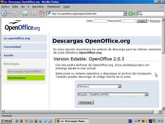Image resolution: width=165 pixels, height=124 pixels.
Task: Click the Forward navigation arrow
Action: pyautogui.click(x=15, y=13)
